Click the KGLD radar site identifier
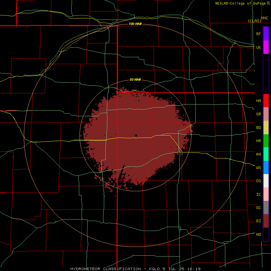This screenshot has height=271, width=271. point(154,269)
